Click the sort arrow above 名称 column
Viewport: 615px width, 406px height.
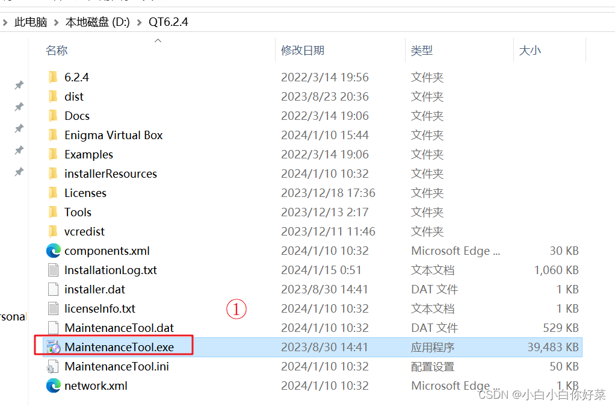click(158, 40)
